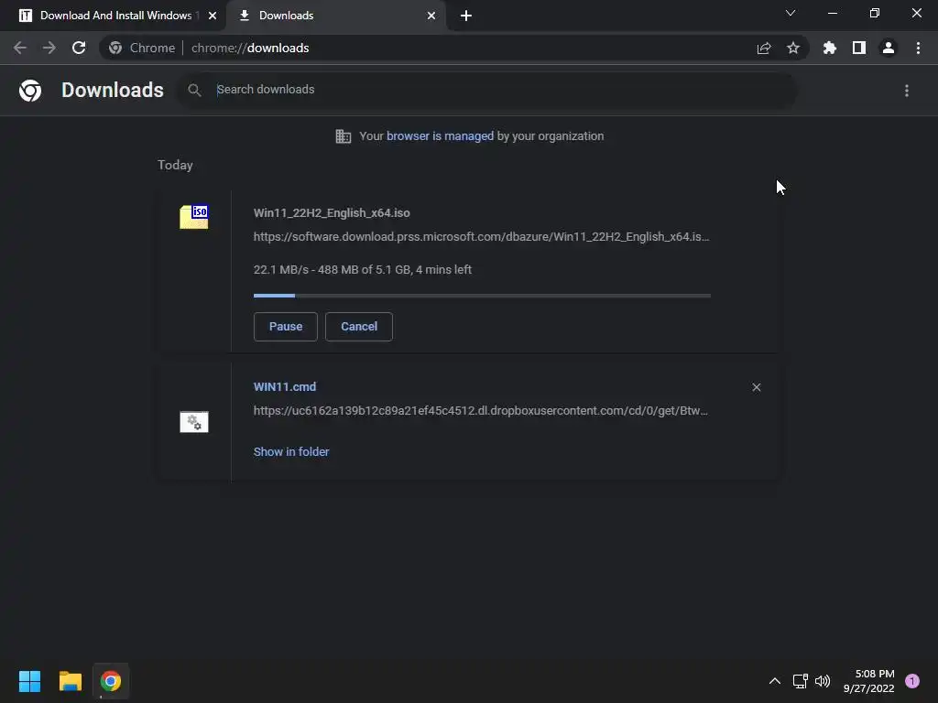
Task: Expand the tab search chevron
Action: [x=791, y=13]
